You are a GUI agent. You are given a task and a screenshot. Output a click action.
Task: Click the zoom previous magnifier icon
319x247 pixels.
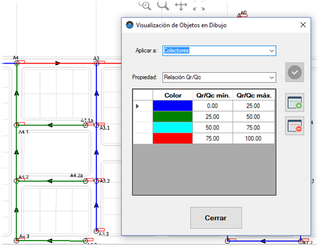pyautogui.click(x=145, y=5)
